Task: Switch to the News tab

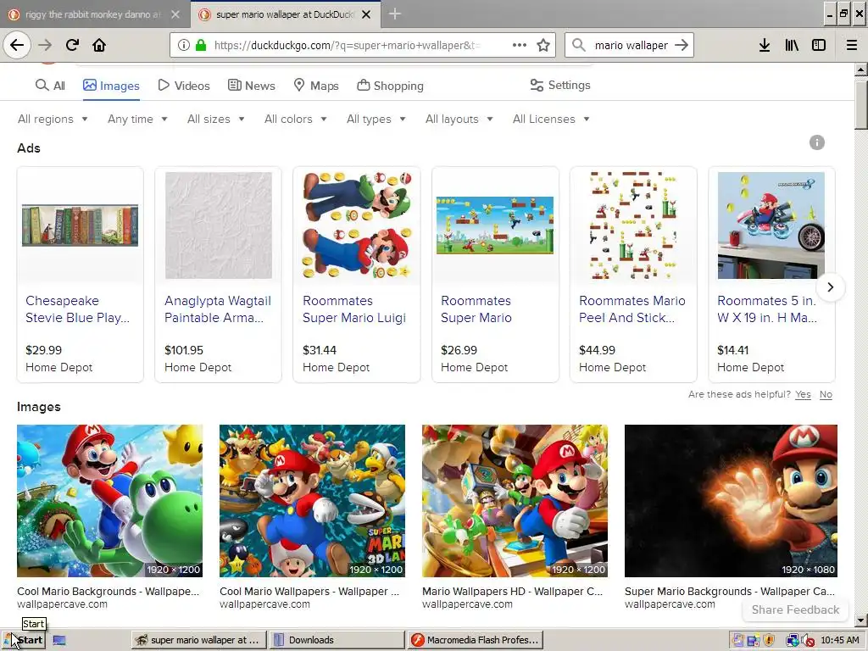Action: click(251, 86)
